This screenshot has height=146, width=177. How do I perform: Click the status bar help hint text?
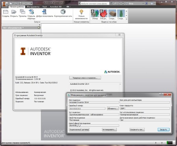(16, 143)
